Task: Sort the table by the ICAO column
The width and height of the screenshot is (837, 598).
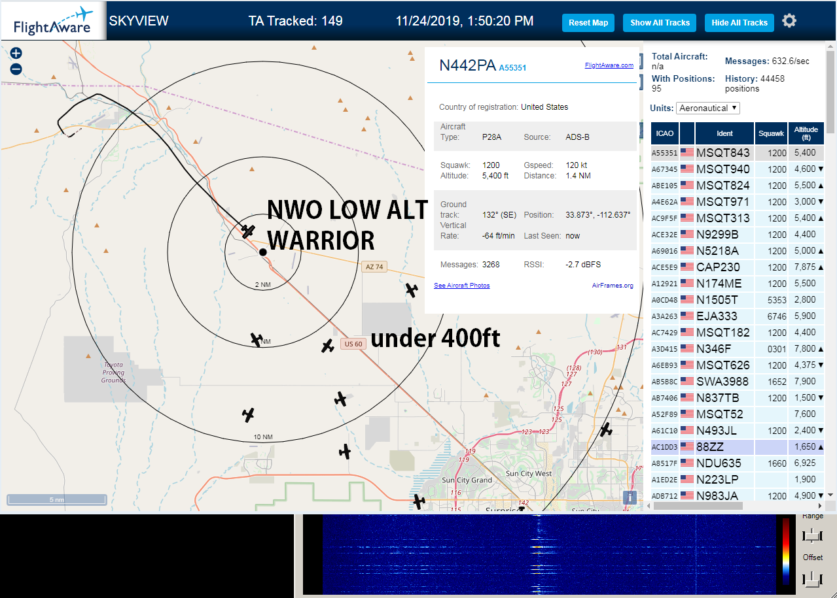Action: pyautogui.click(x=665, y=133)
